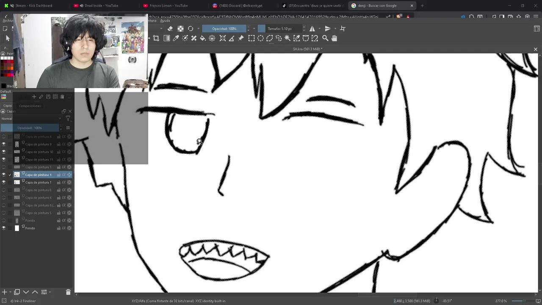Switch to Stream - Kick Dashboard browser tab
The width and height of the screenshot is (542, 305).
pos(34,6)
